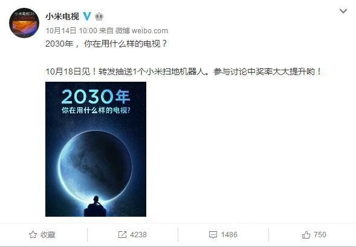Open the 10月14日 10:00 timestamp link
The height and width of the screenshot is (247, 356).
(71, 30)
